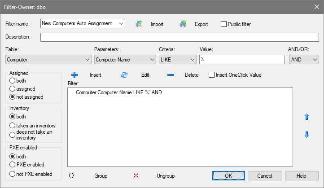Click the Value input field
This screenshot has height=188, width=324.
242,60
